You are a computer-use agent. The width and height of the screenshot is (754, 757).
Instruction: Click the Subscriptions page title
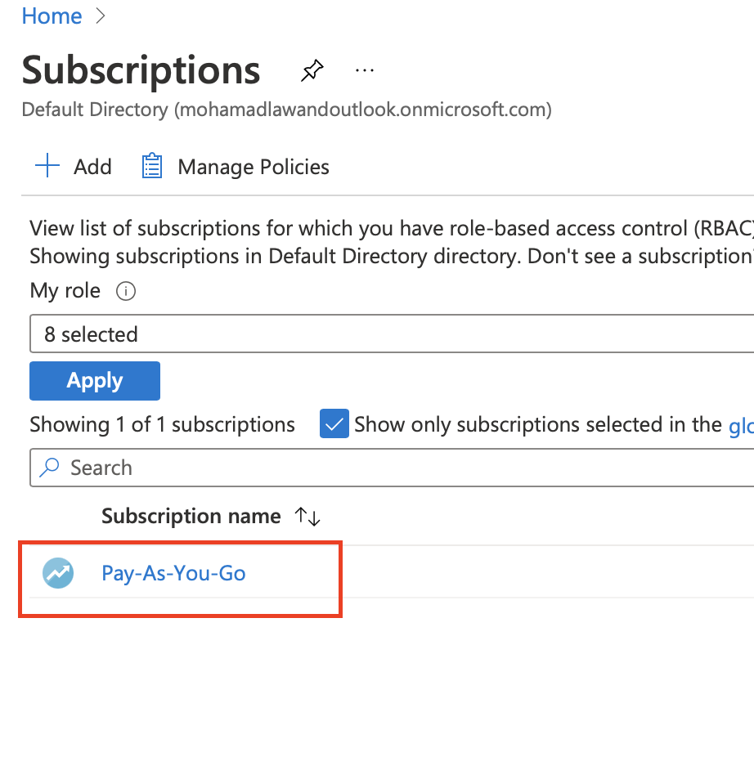(x=141, y=71)
